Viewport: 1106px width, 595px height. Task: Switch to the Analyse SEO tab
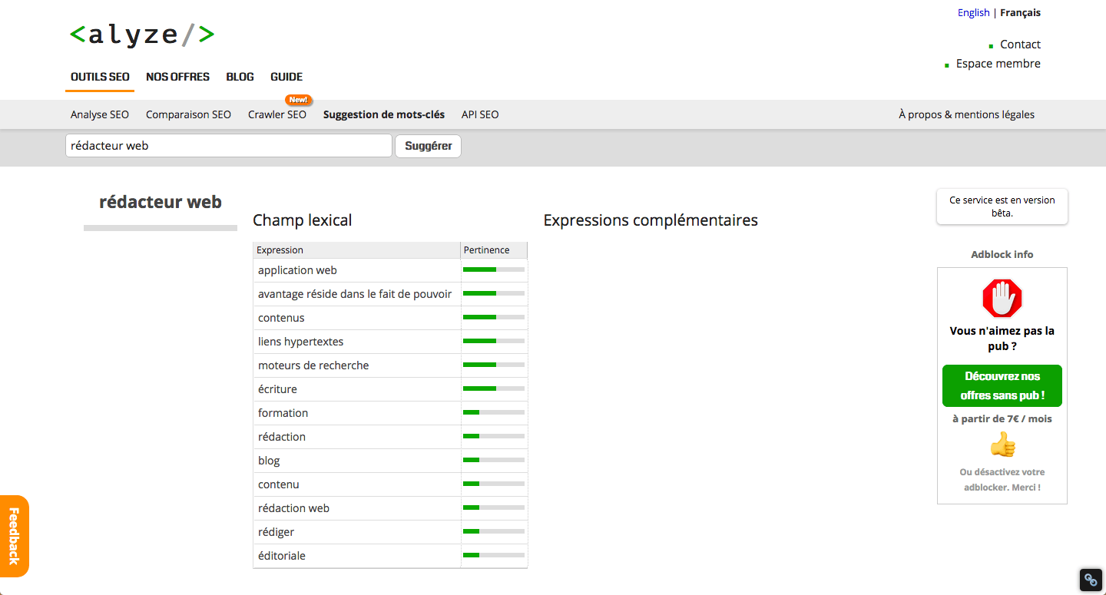[100, 114]
